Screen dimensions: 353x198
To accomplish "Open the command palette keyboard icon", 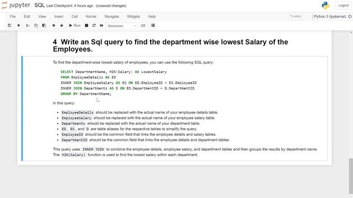I will click(143, 26).
